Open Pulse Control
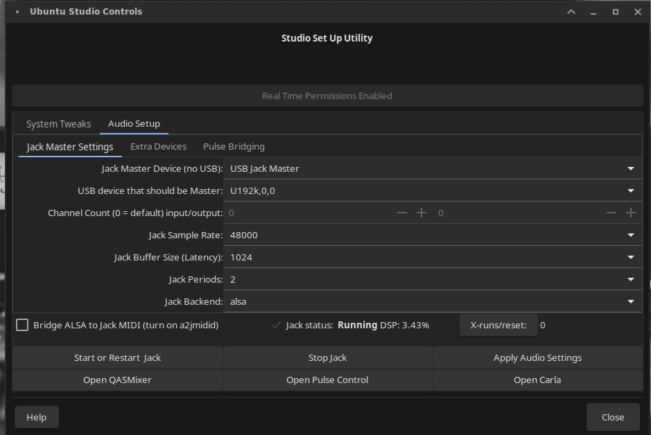Screen dimensions: 651x435 327,380
